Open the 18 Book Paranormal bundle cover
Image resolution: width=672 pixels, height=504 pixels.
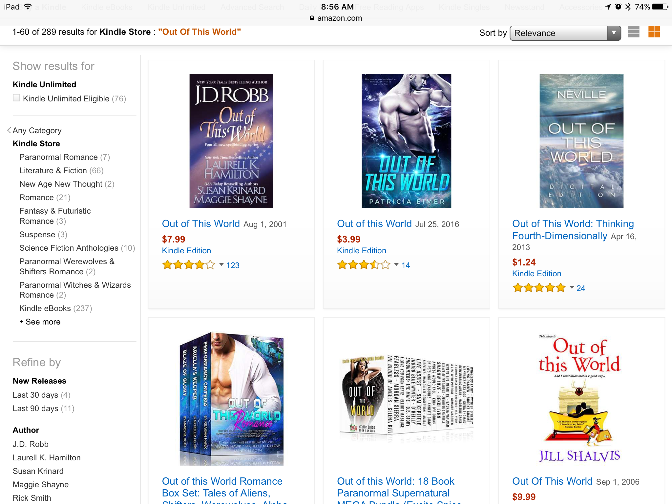pos(407,398)
